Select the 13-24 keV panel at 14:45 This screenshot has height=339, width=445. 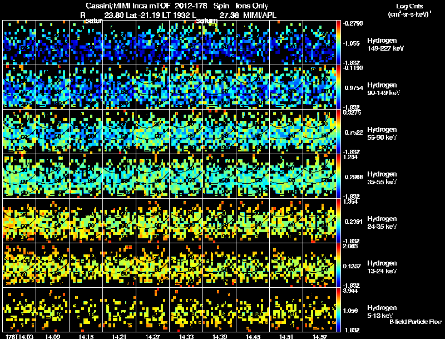tap(253, 266)
